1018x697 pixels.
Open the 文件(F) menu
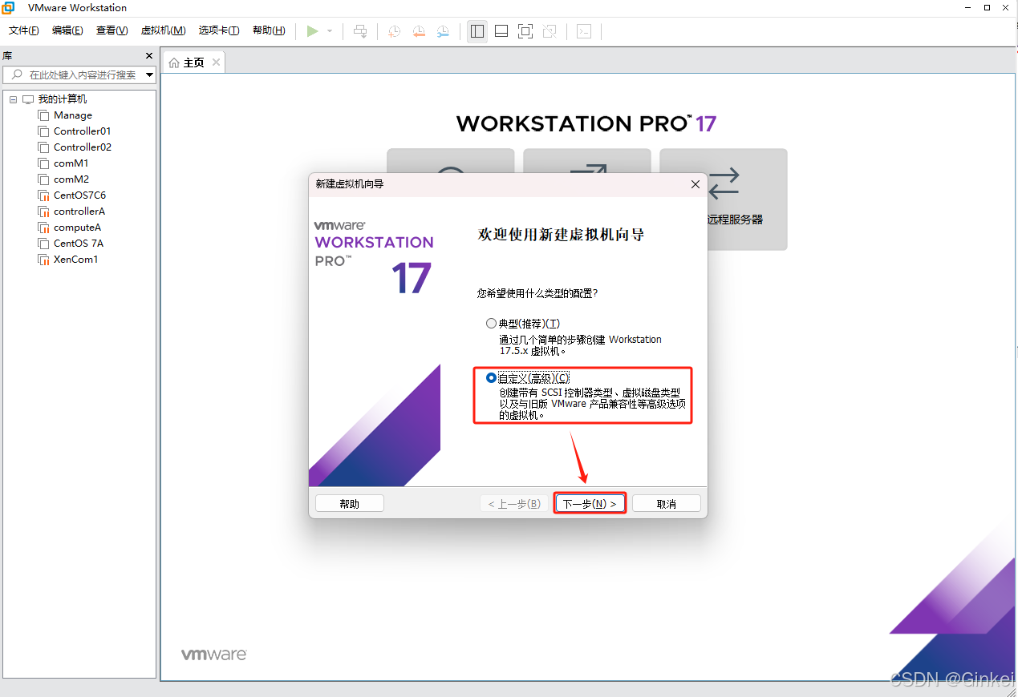click(x=24, y=30)
